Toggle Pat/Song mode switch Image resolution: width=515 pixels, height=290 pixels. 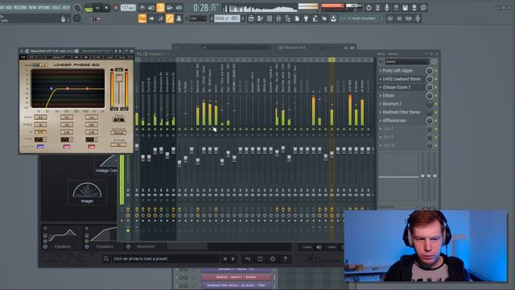click(89, 8)
